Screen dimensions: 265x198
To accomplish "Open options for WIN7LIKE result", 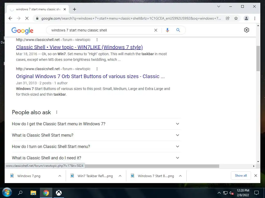I will (x=97, y=40).
